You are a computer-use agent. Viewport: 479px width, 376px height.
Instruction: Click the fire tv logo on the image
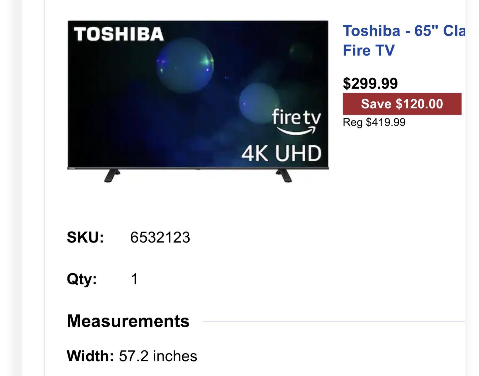tap(296, 121)
